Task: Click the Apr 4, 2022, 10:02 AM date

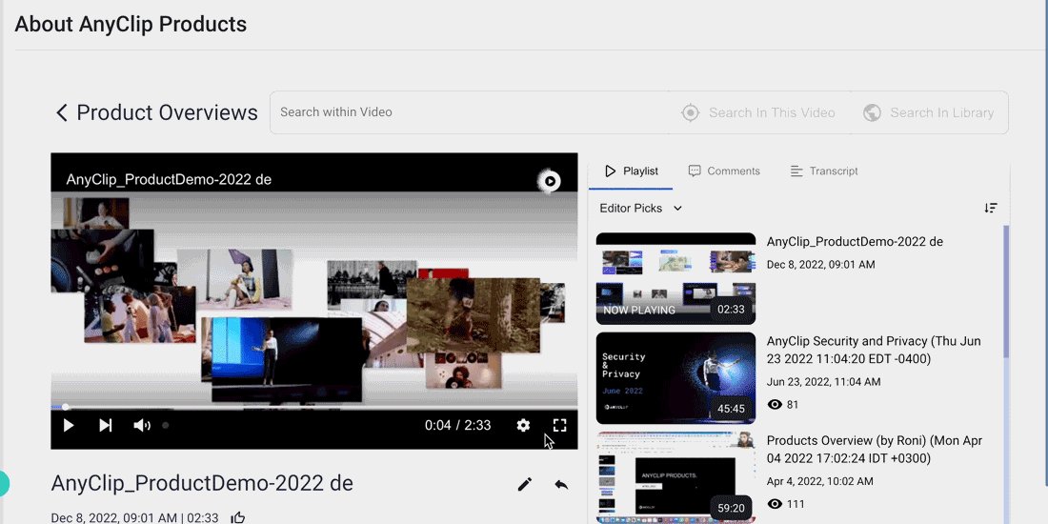Action: click(819, 481)
